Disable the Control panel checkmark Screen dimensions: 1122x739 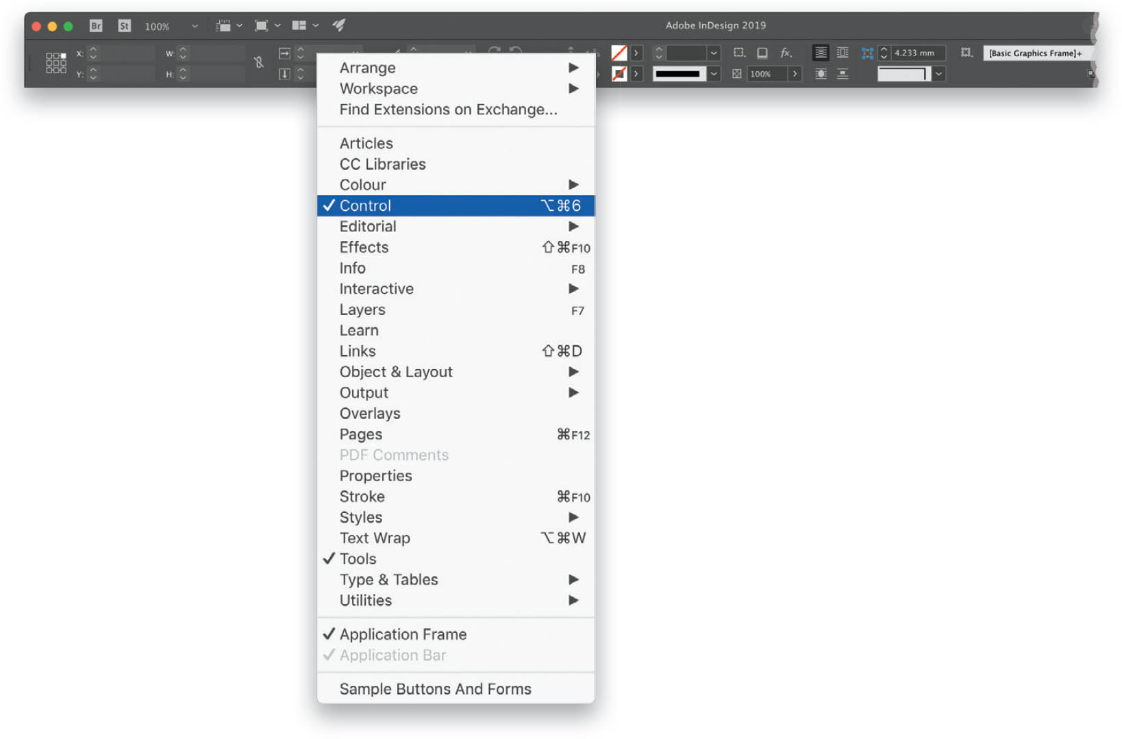[365, 205]
